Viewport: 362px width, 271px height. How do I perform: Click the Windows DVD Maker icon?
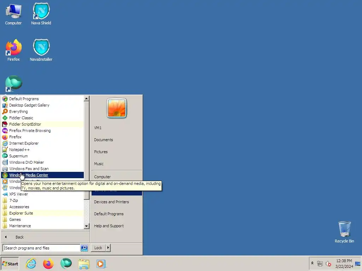[5, 162]
